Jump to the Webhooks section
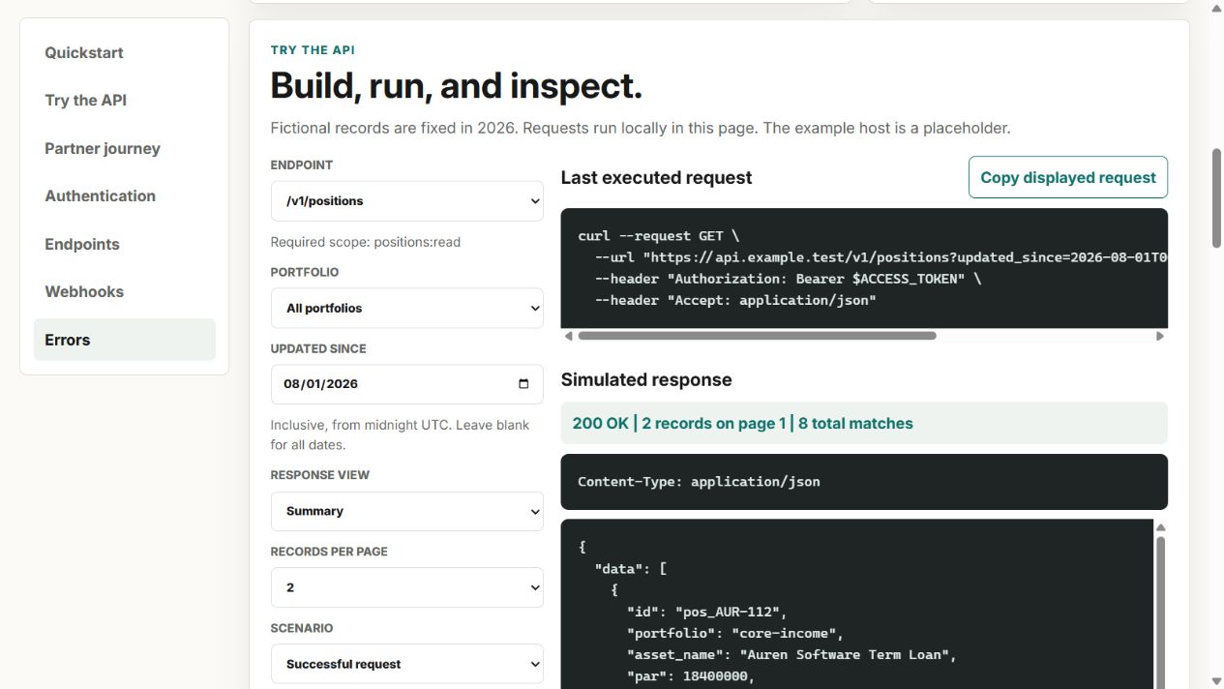The height and width of the screenshot is (689, 1224). 124,291
